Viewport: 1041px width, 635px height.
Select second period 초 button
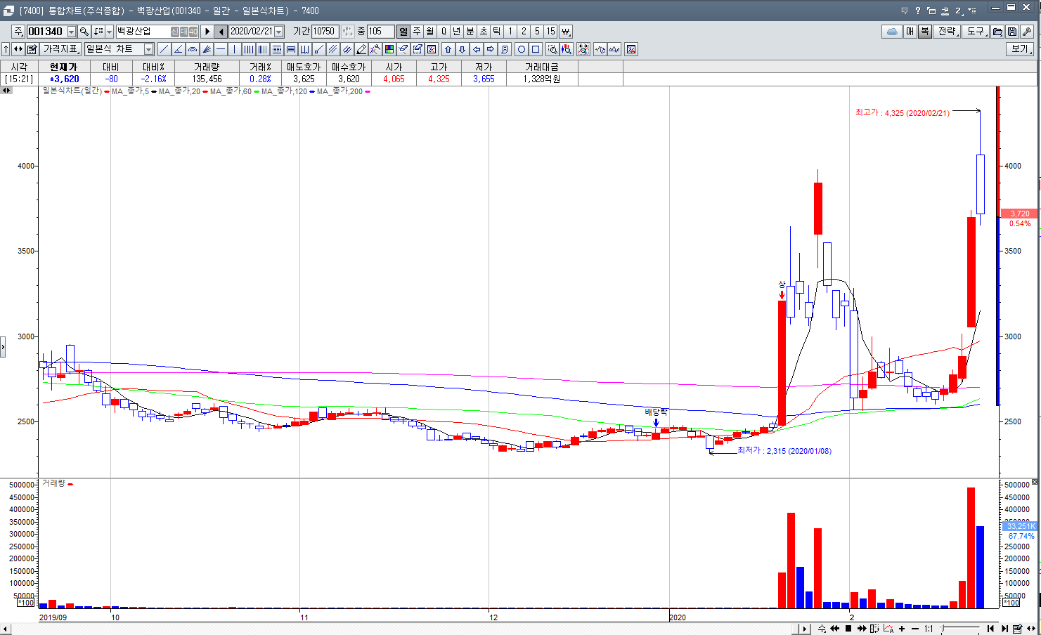click(x=484, y=32)
